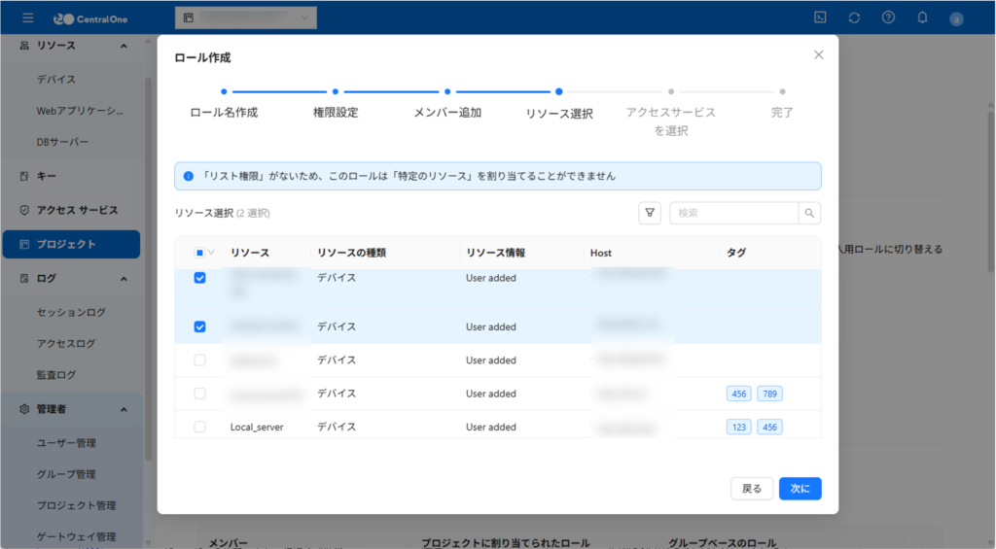996x549 pixels.
Task: Open セッションログ in the sidebar
Action: coord(71,312)
